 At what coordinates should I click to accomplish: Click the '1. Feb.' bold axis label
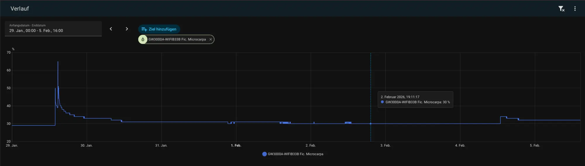[x=236, y=146]
